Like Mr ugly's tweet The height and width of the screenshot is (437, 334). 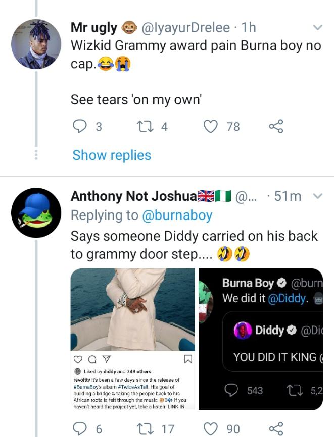point(210,126)
